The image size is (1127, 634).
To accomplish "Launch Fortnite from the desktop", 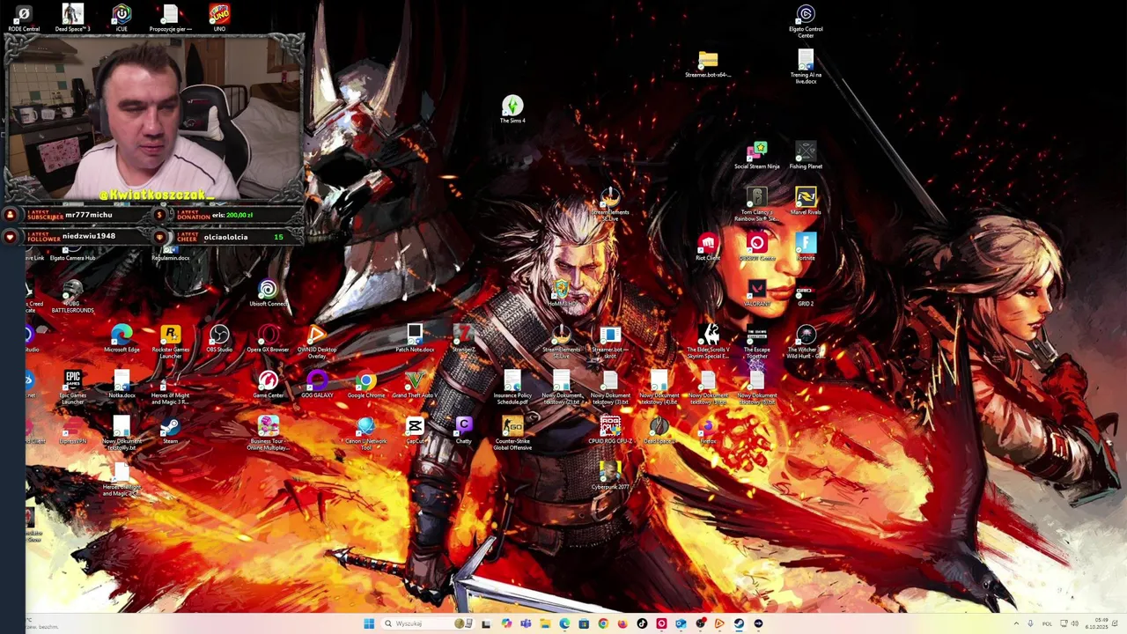I will [x=806, y=247].
